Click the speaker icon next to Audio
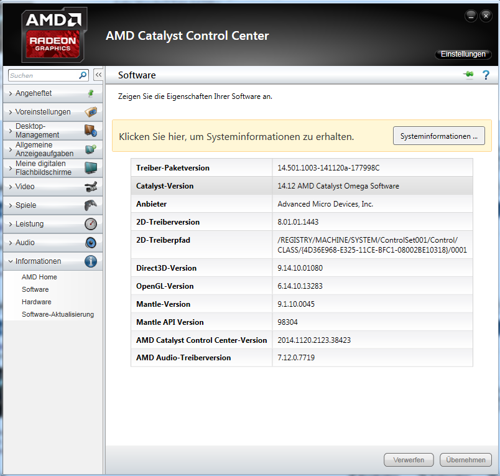Image resolution: width=500 pixels, height=476 pixels. click(x=91, y=243)
